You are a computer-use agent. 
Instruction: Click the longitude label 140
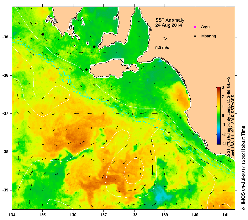(x=195, y=215)
